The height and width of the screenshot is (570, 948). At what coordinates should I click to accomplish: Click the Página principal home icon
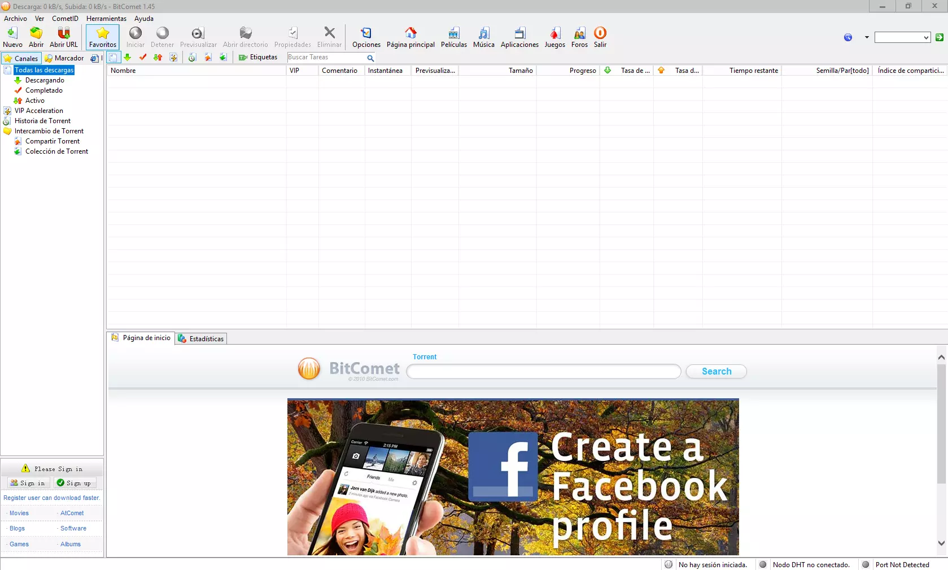tap(410, 37)
